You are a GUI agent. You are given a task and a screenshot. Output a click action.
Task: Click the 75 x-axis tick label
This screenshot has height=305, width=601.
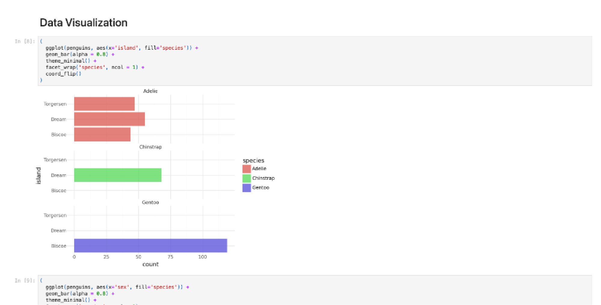tap(170, 257)
